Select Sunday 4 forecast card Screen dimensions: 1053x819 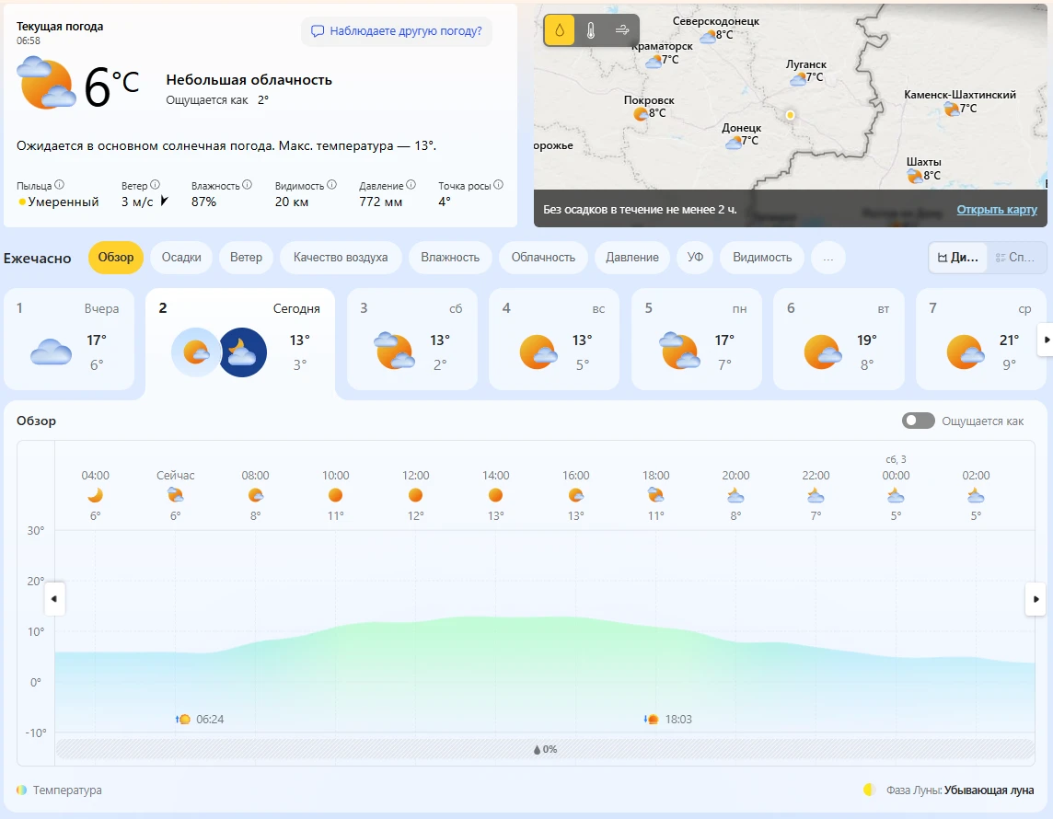[x=554, y=339]
